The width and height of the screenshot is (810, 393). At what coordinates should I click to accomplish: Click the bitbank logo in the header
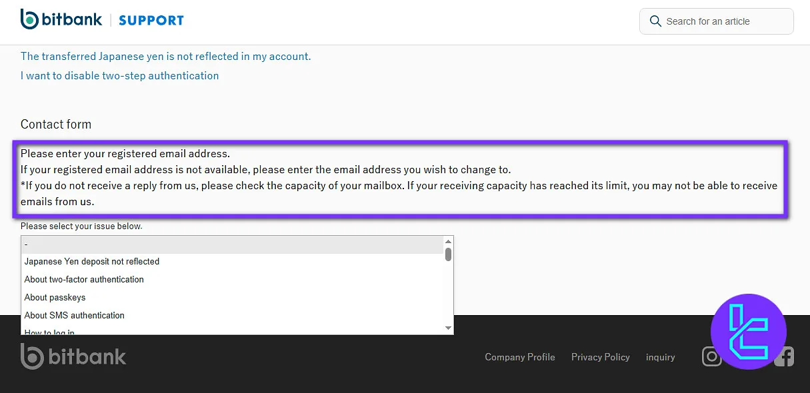tap(61, 20)
